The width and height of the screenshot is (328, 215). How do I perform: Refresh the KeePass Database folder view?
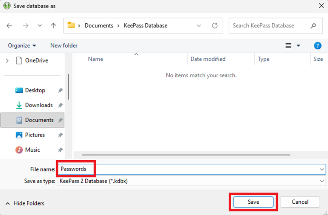click(x=215, y=26)
